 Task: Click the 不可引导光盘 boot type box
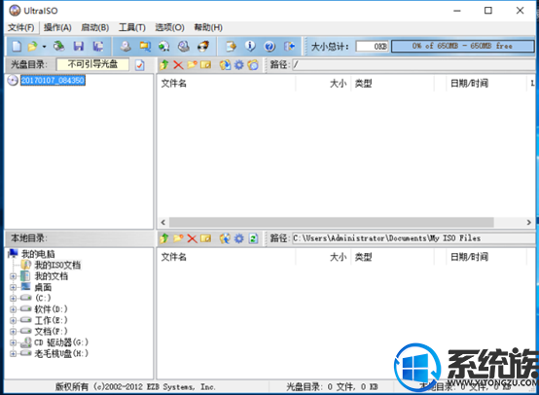coord(92,64)
